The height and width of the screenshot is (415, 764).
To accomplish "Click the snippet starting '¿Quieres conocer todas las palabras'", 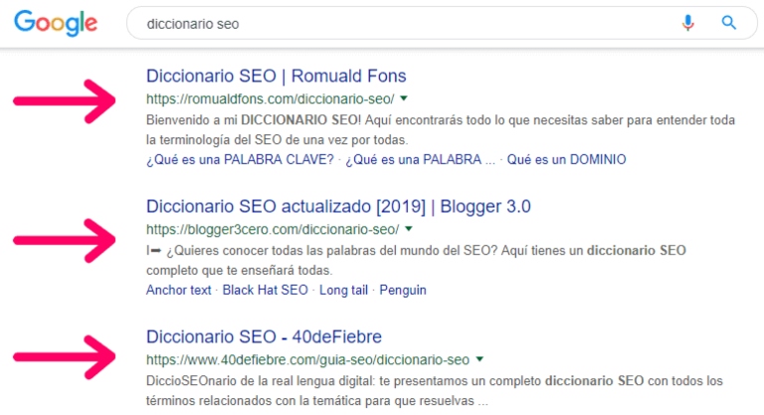I will 416,260.
